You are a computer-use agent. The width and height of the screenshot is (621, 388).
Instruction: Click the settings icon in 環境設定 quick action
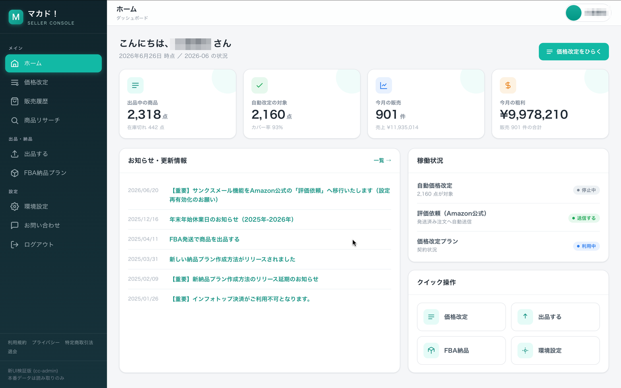point(525,350)
